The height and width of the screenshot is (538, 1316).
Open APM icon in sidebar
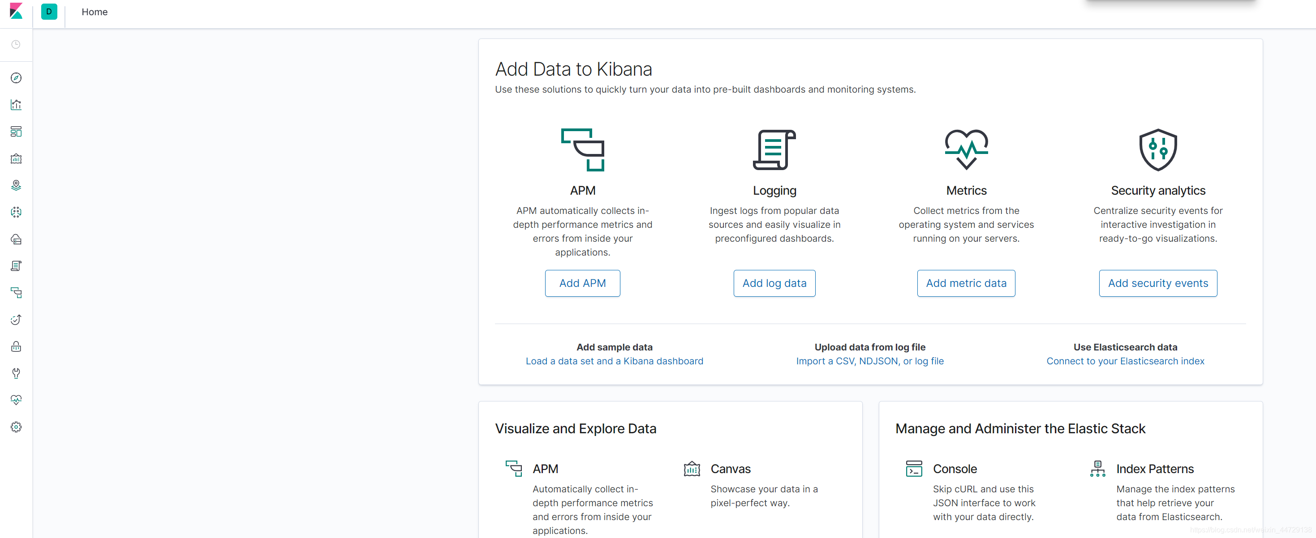pos(16,293)
